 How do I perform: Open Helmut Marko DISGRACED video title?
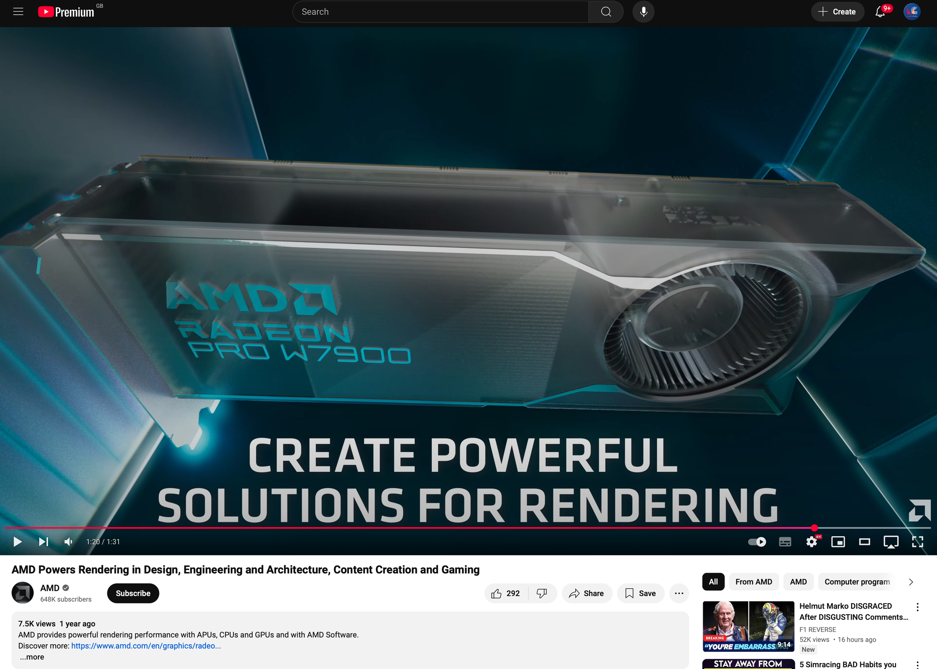pos(853,611)
